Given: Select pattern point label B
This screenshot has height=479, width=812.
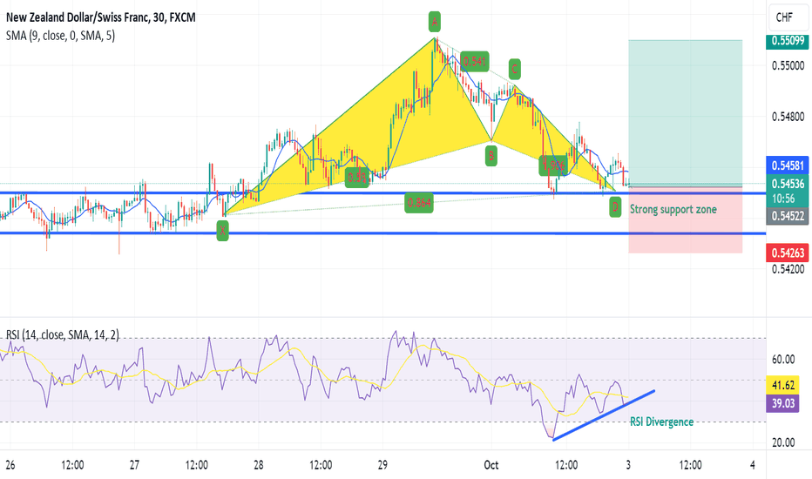Looking at the screenshot, I should pos(491,155).
